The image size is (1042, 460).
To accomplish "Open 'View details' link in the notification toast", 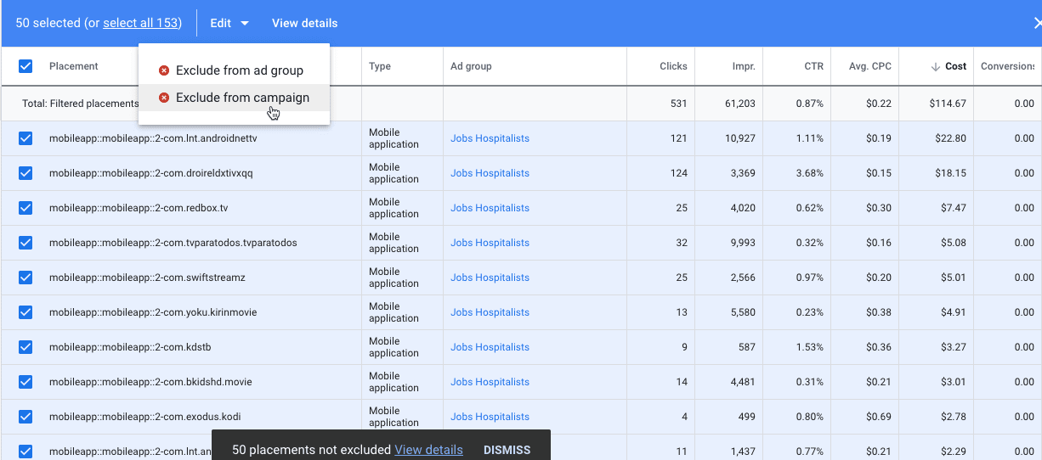I will point(428,450).
